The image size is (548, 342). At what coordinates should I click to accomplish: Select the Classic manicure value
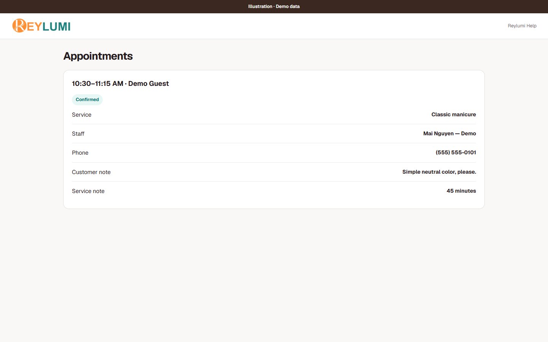coord(454,114)
